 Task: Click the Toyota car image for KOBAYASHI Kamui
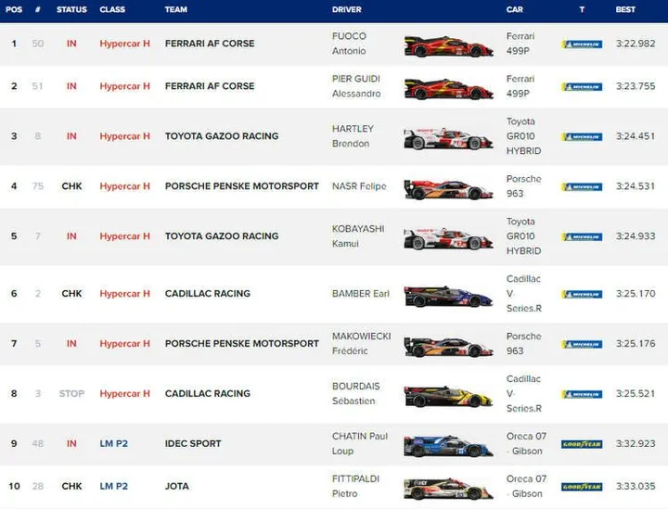(x=449, y=238)
